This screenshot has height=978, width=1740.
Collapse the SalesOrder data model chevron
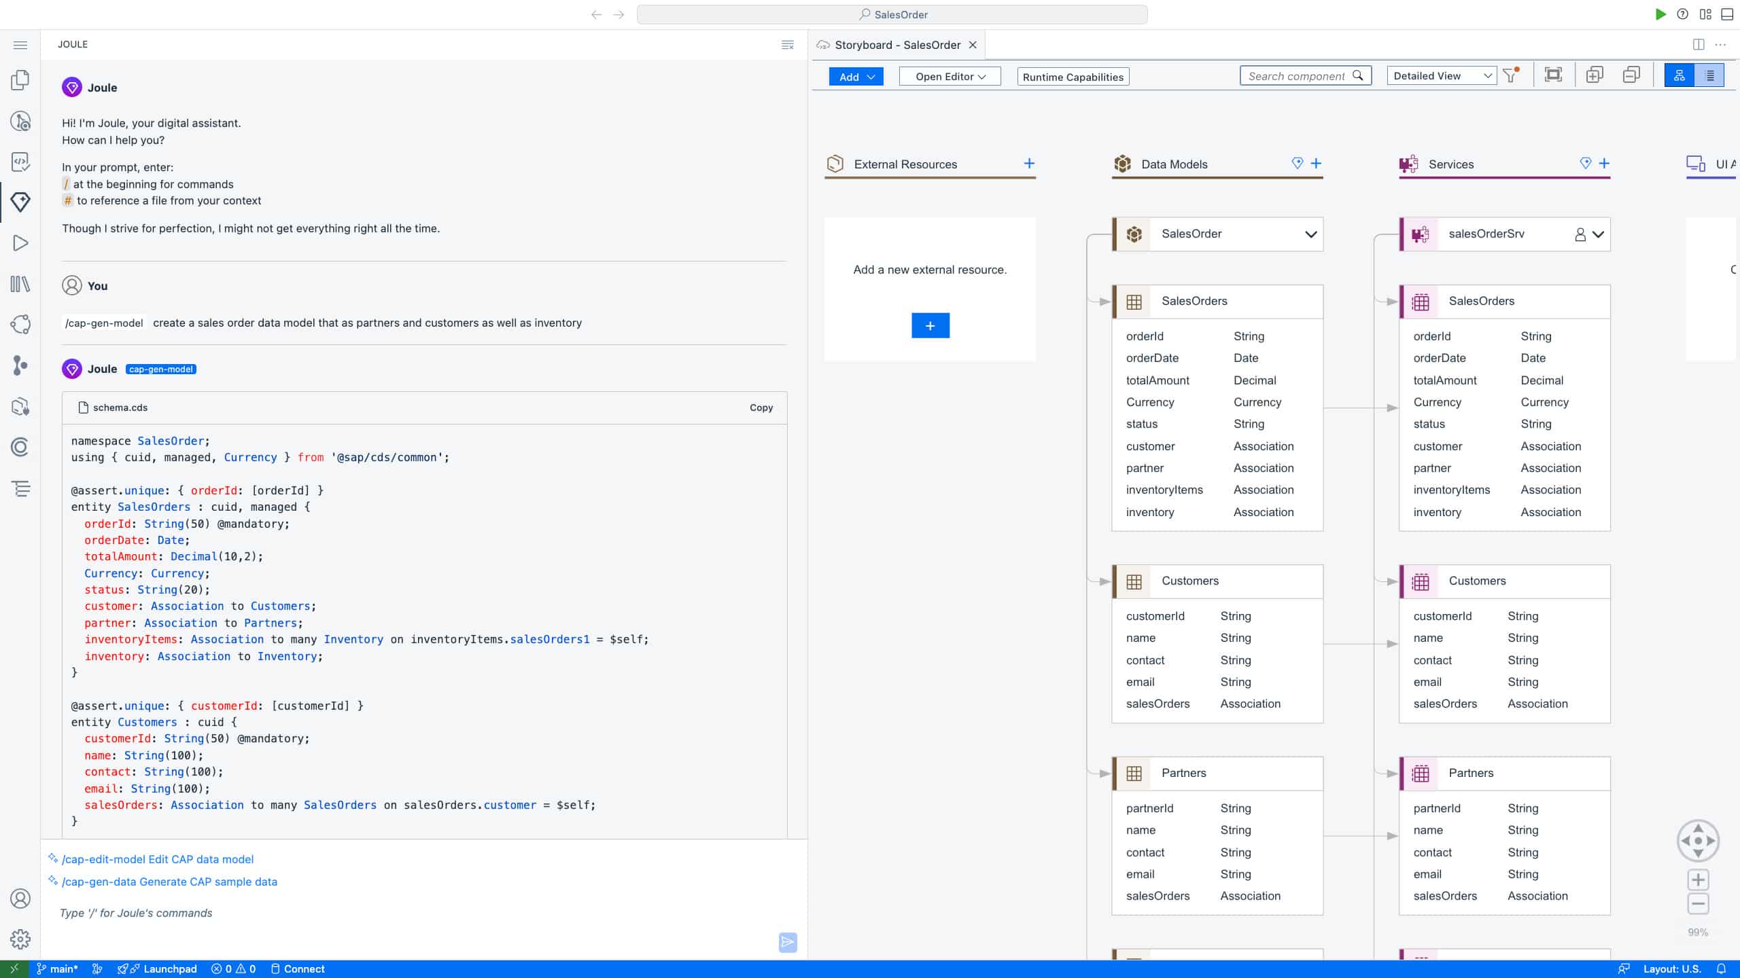point(1310,234)
